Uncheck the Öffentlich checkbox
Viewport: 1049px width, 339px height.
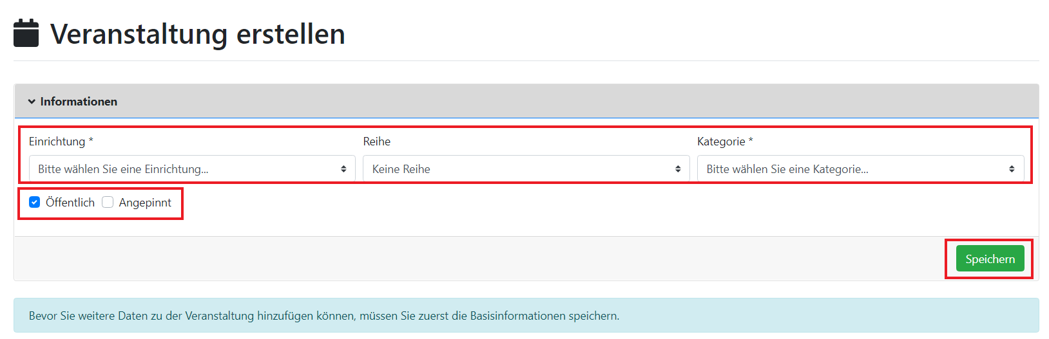click(35, 203)
